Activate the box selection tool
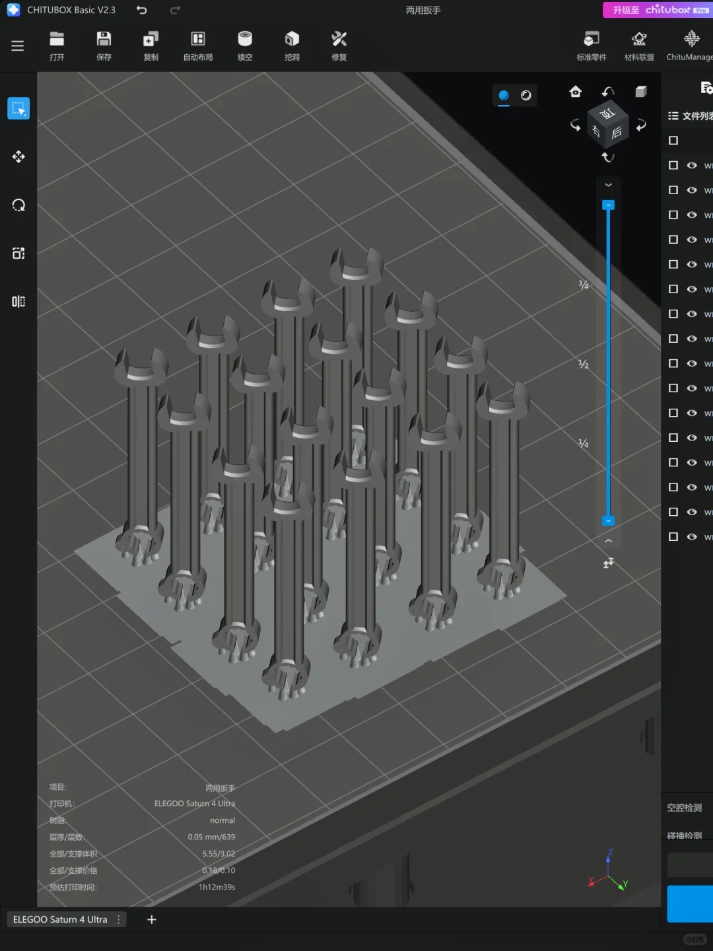 coord(18,108)
